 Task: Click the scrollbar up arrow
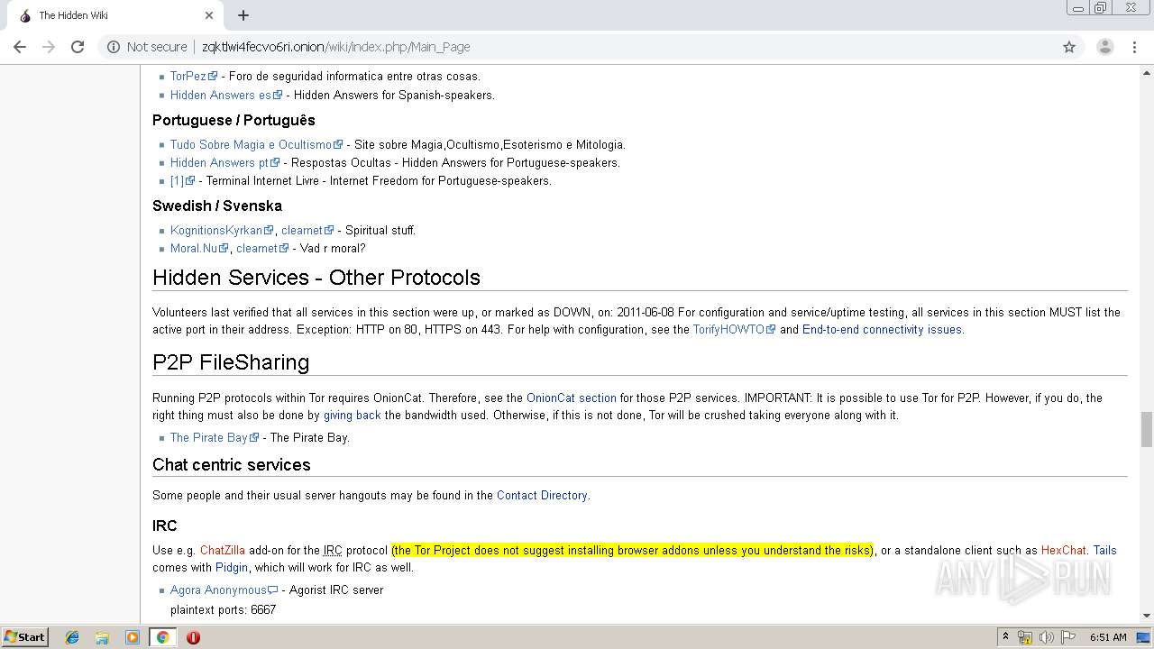(1146, 71)
